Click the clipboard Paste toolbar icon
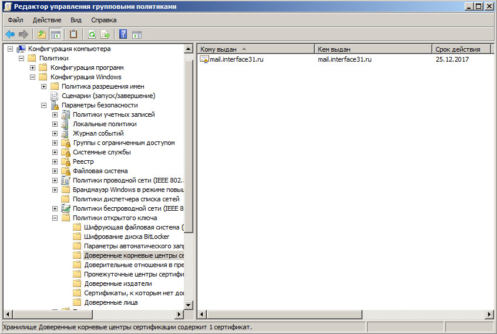This screenshot has width=497, height=334. point(73,34)
